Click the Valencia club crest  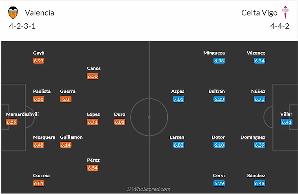[x=13, y=12]
